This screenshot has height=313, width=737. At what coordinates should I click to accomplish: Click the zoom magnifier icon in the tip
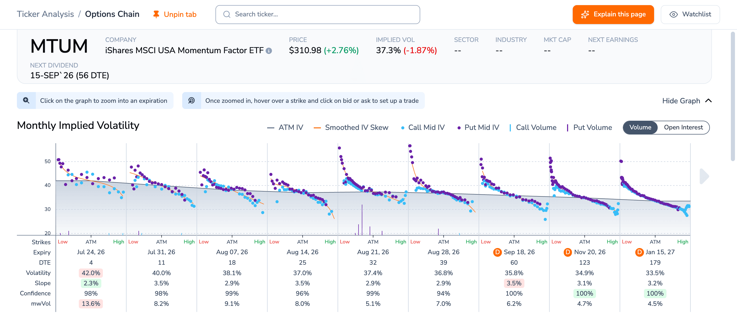tap(26, 100)
